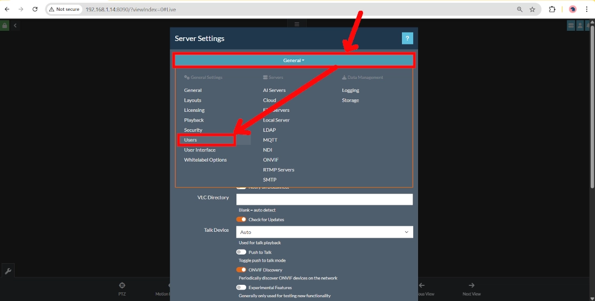Open the server list icon at top right
This screenshot has height=301, width=595.
click(x=571, y=26)
